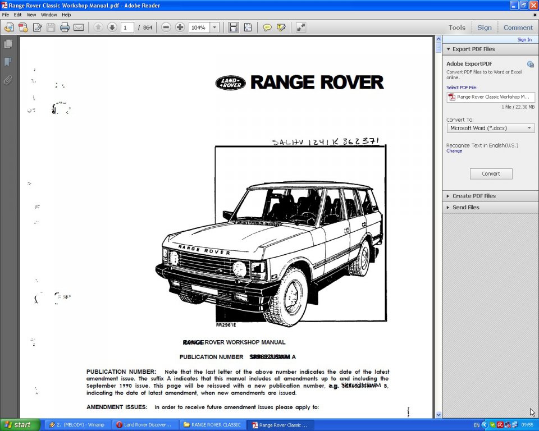This screenshot has height=431, width=539.
Task: Click the Sign In link
Action: point(524,40)
